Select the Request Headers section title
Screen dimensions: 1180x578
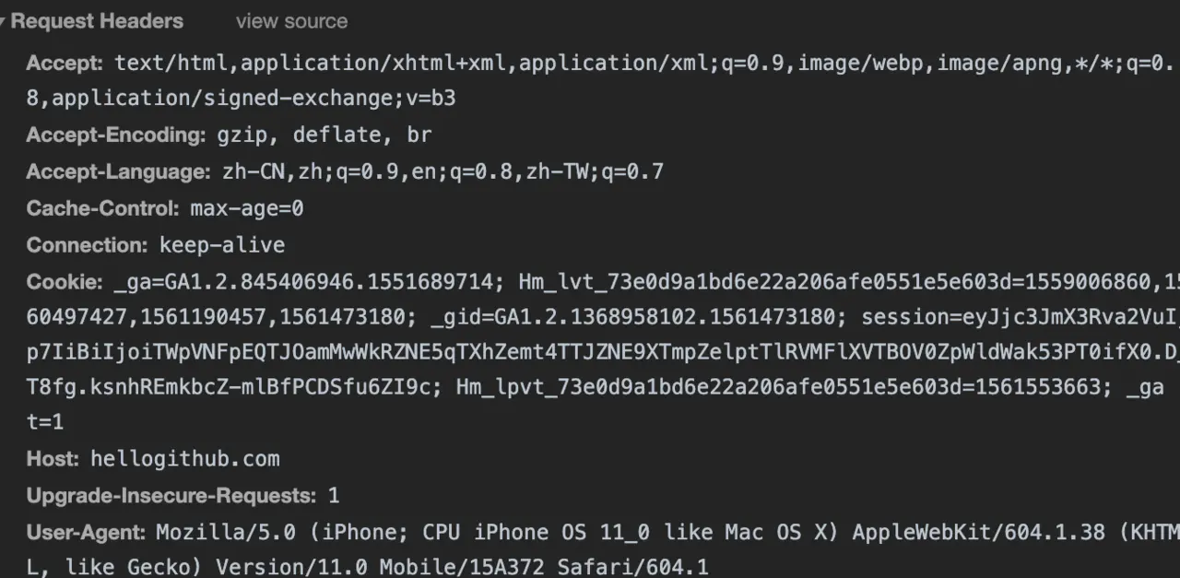click(x=97, y=21)
